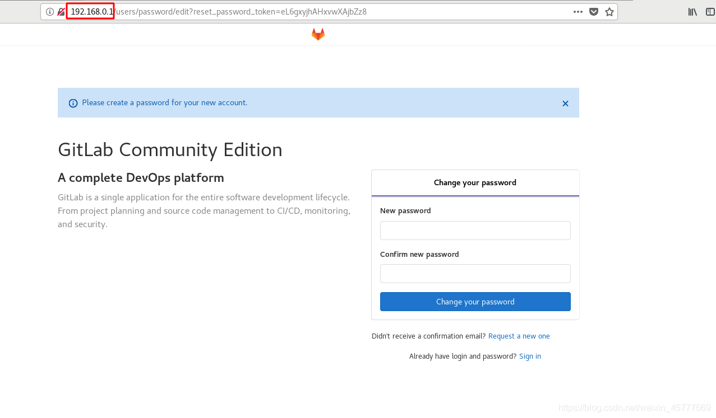Click the New password field
Screen dimensions: 716x418
[475, 231]
